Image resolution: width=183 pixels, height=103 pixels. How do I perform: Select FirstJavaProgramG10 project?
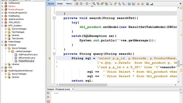[18, 13]
